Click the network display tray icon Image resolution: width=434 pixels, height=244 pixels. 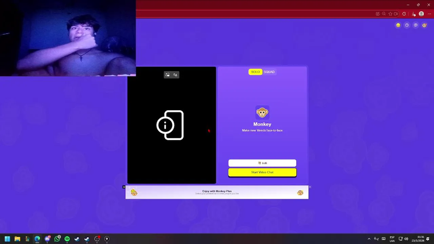pyautogui.click(x=400, y=239)
